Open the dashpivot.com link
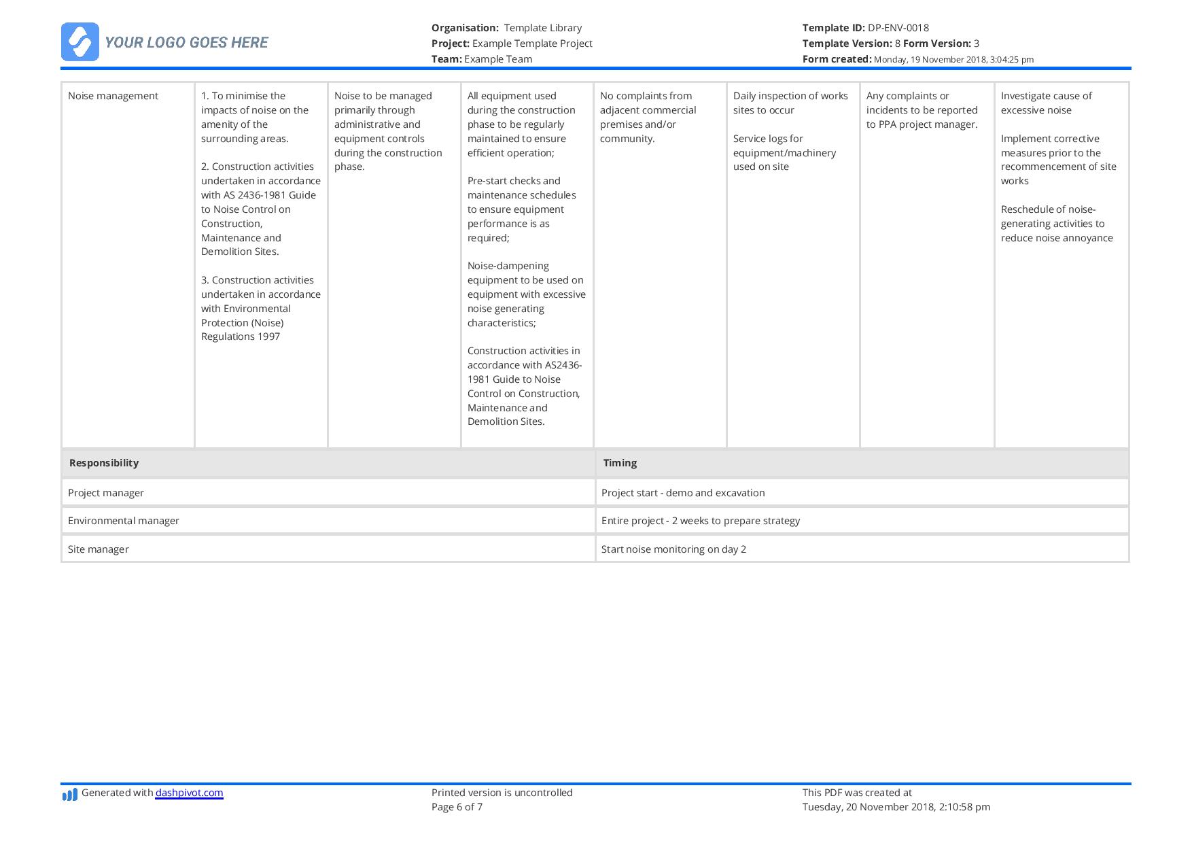 click(189, 793)
